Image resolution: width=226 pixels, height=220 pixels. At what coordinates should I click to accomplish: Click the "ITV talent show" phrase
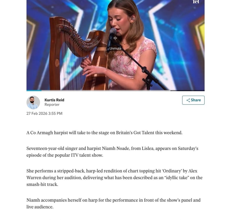click(x=87, y=155)
